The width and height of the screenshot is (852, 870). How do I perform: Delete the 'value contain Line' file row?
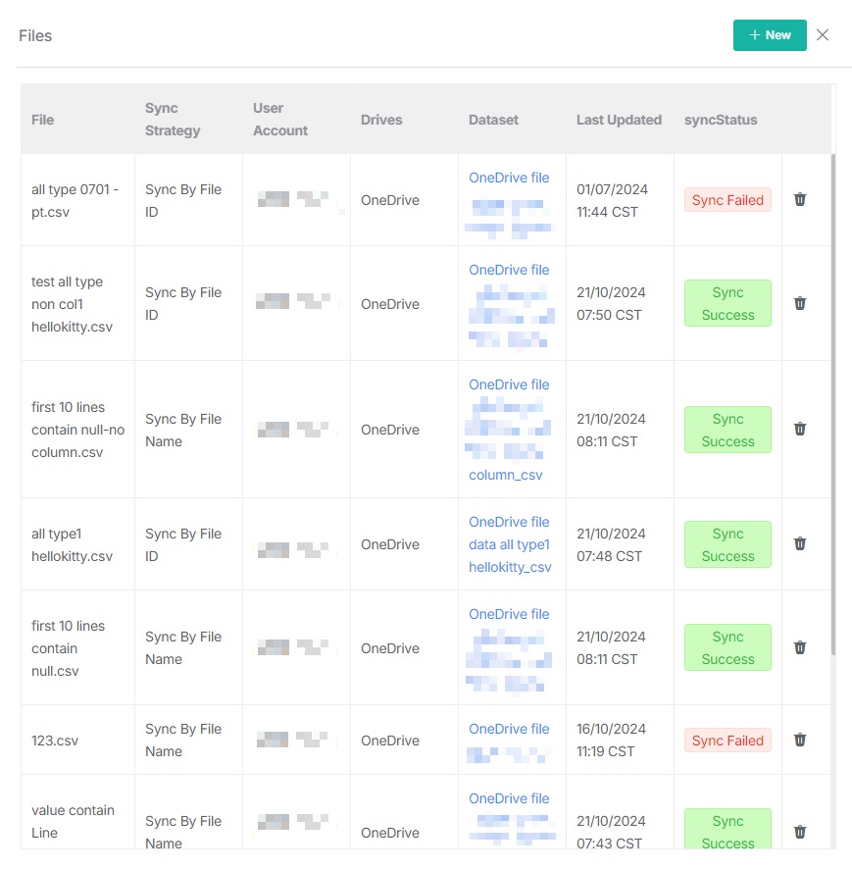click(800, 833)
